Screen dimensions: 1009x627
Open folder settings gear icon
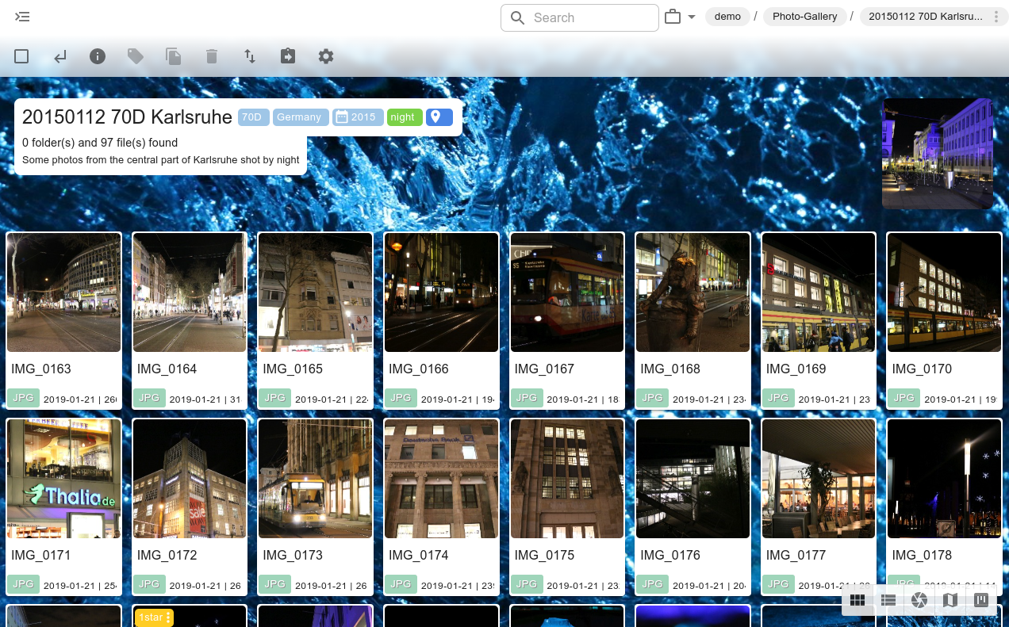tap(325, 56)
